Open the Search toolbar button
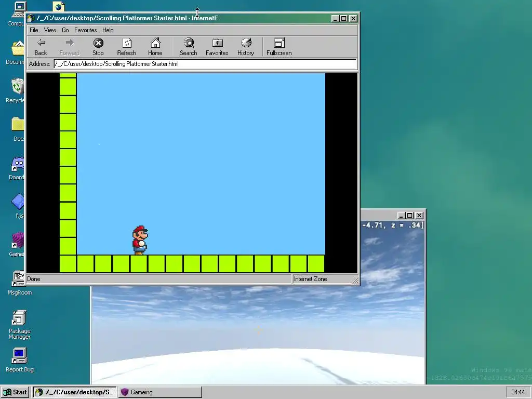This screenshot has width=532, height=399. pos(188,47)
